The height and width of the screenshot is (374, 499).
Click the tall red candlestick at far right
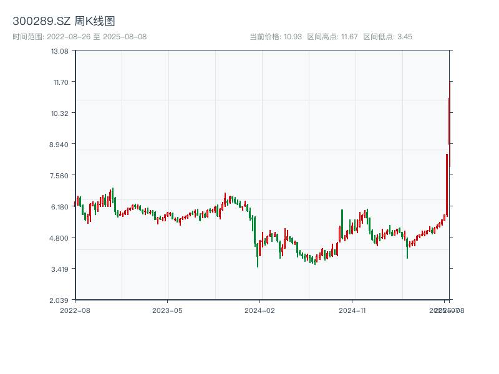point(447,185)
